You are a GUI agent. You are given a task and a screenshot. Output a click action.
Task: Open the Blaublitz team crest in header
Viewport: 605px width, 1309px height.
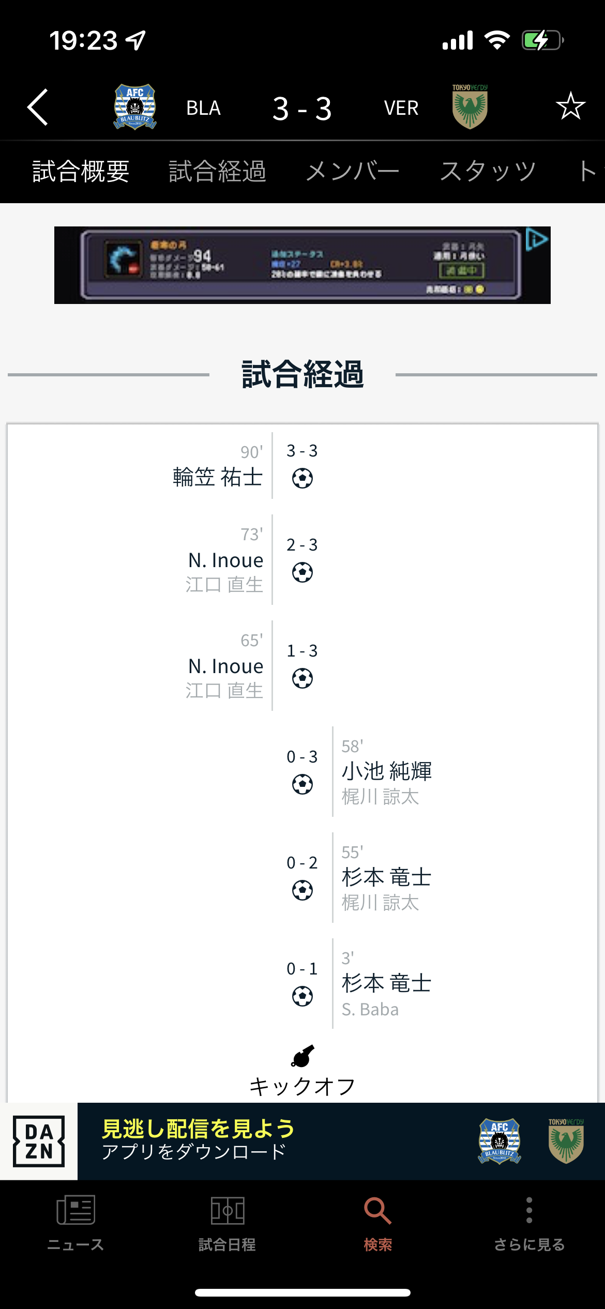[x=135, y=107]
